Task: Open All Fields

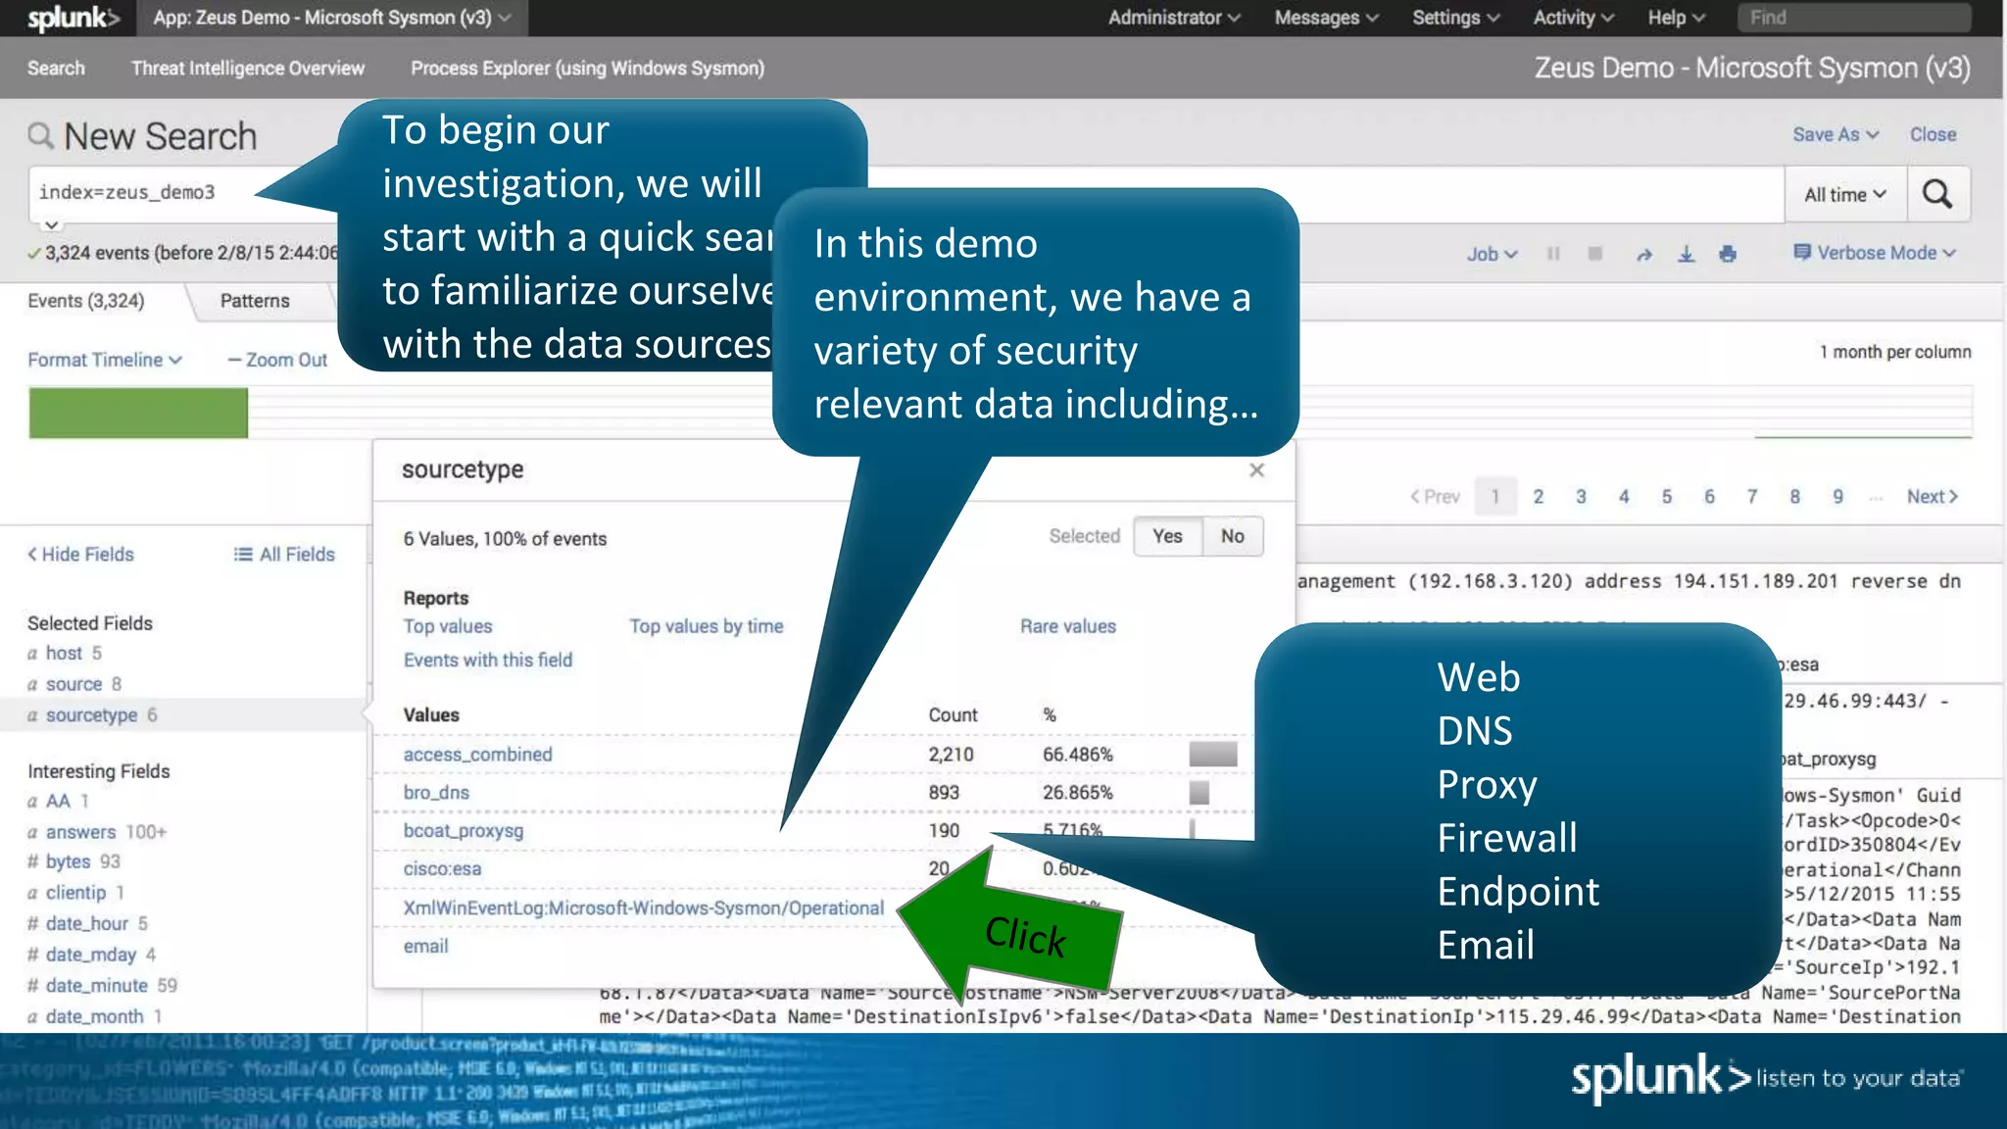Action: 284,555
